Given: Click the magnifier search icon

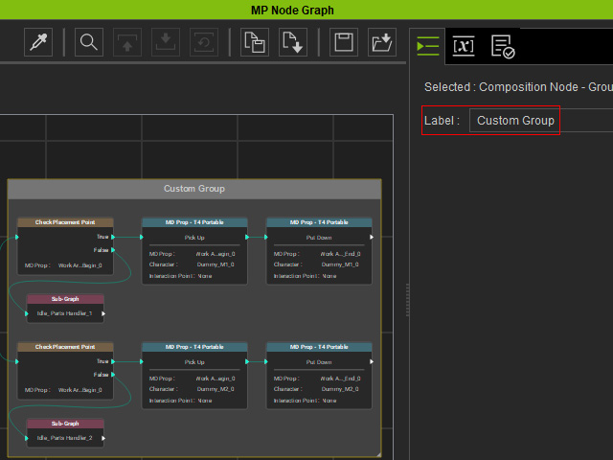Looking at the screenshot, I should point(89,42).
